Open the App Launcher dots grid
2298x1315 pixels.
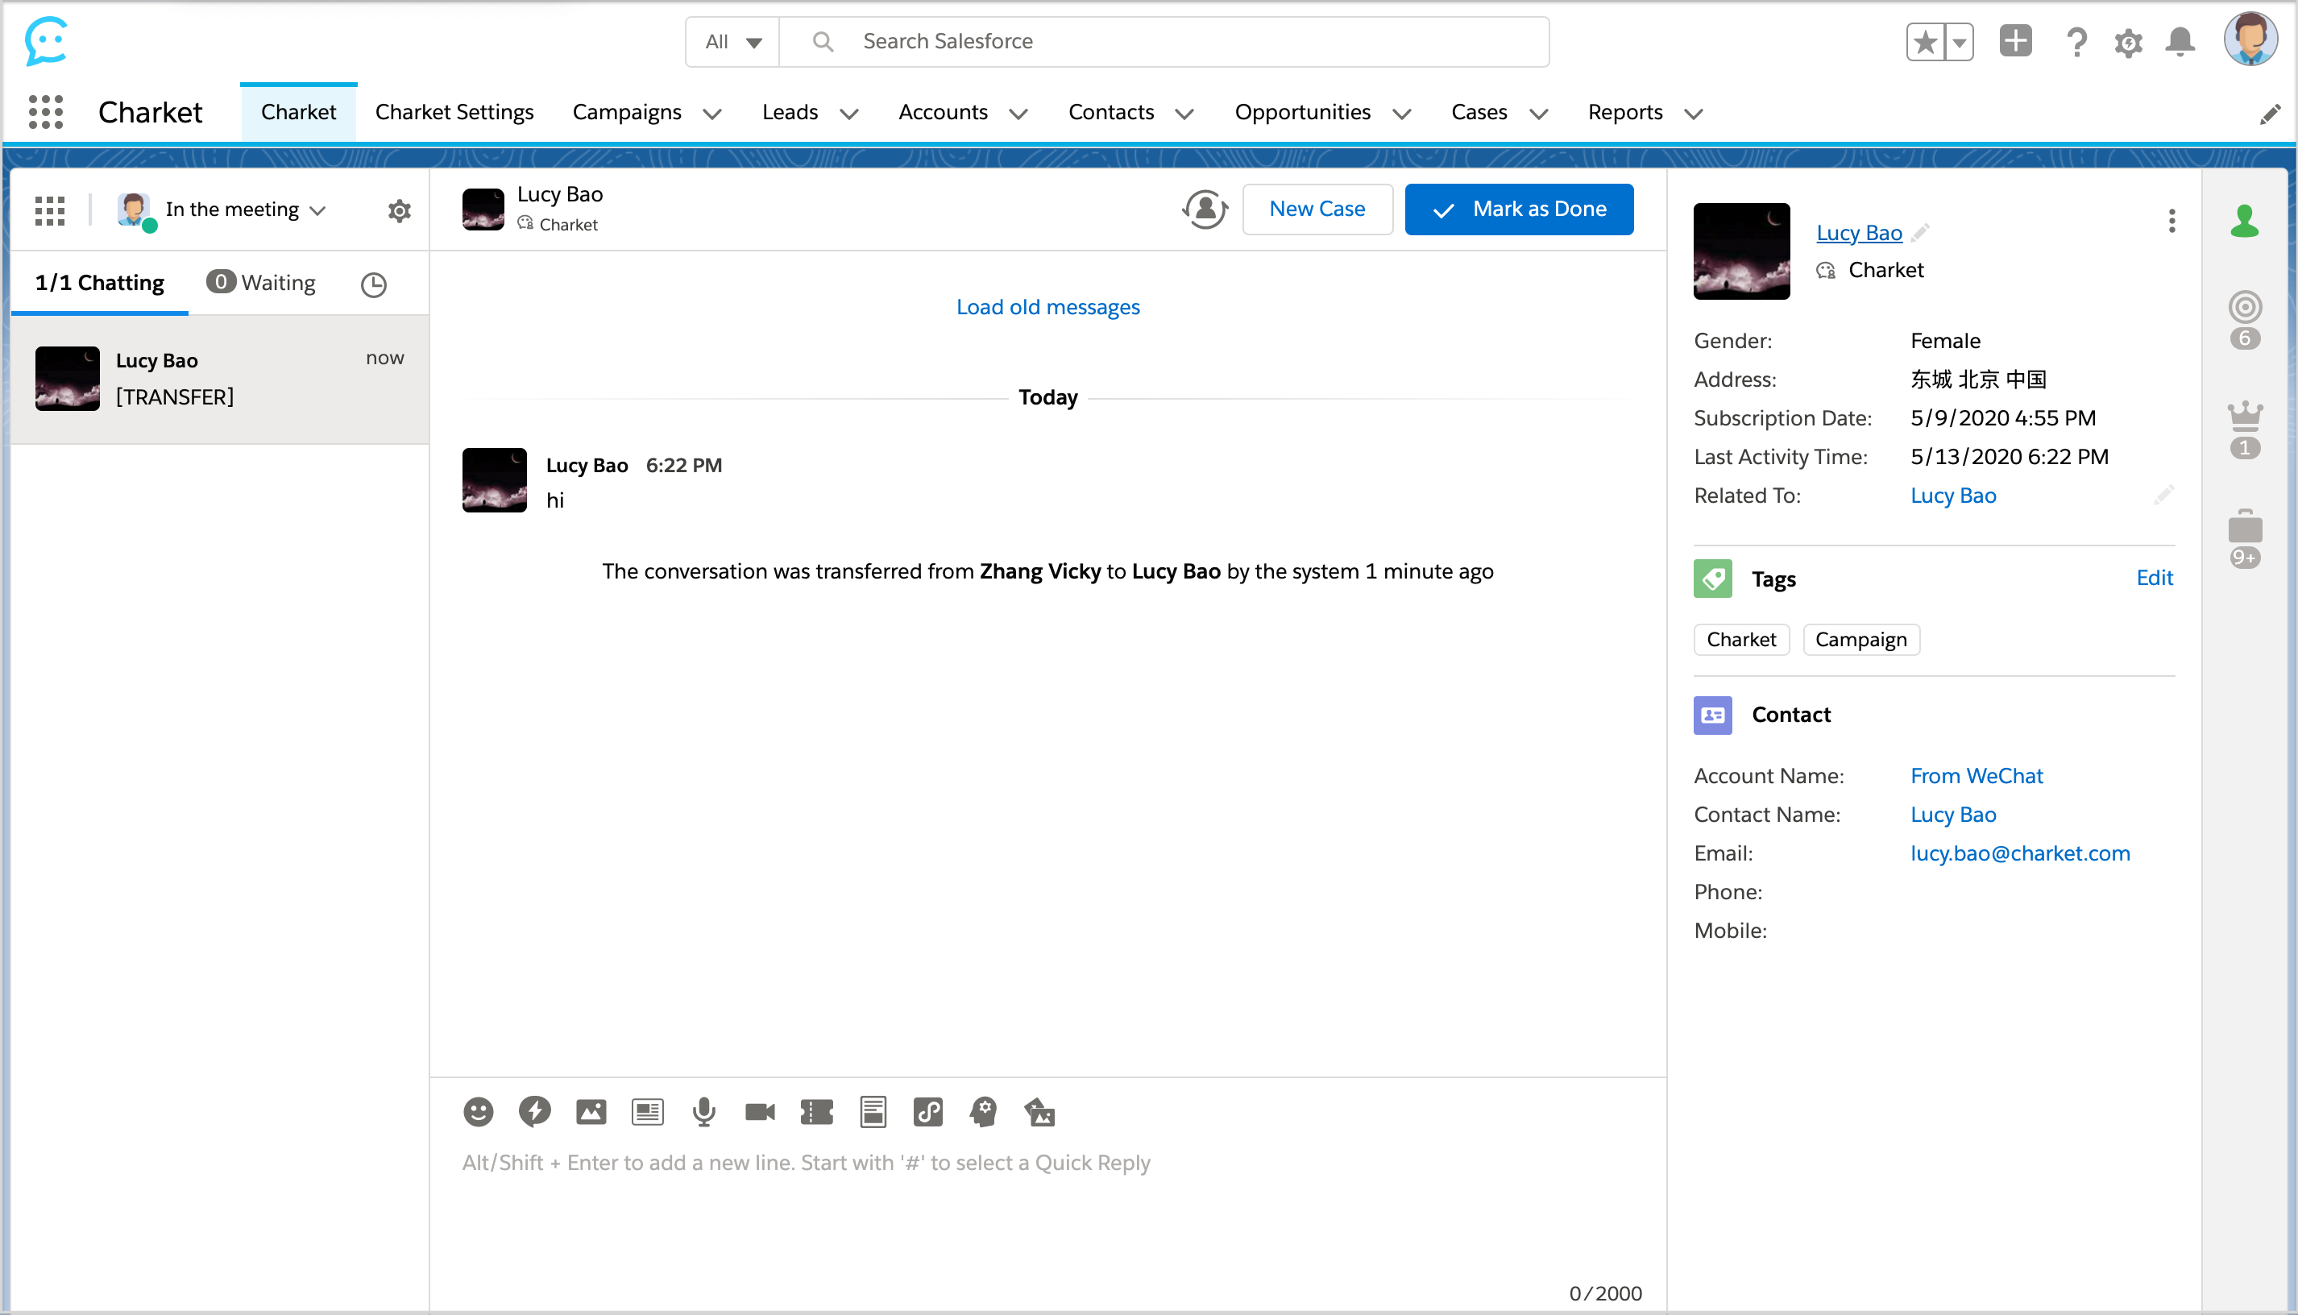[45, 112]
